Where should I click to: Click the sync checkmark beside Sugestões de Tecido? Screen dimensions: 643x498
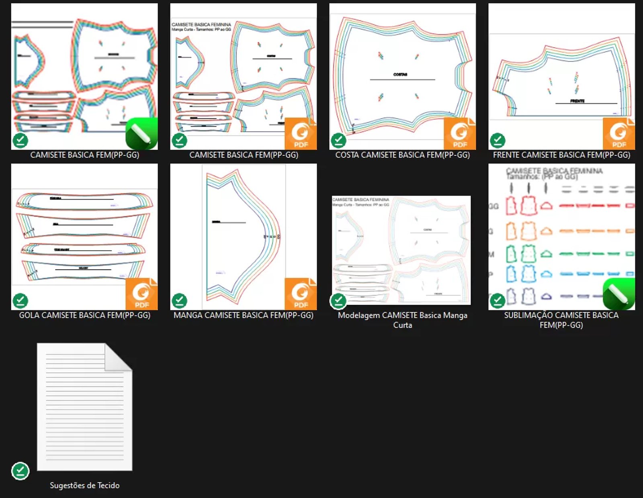(20, 471)
